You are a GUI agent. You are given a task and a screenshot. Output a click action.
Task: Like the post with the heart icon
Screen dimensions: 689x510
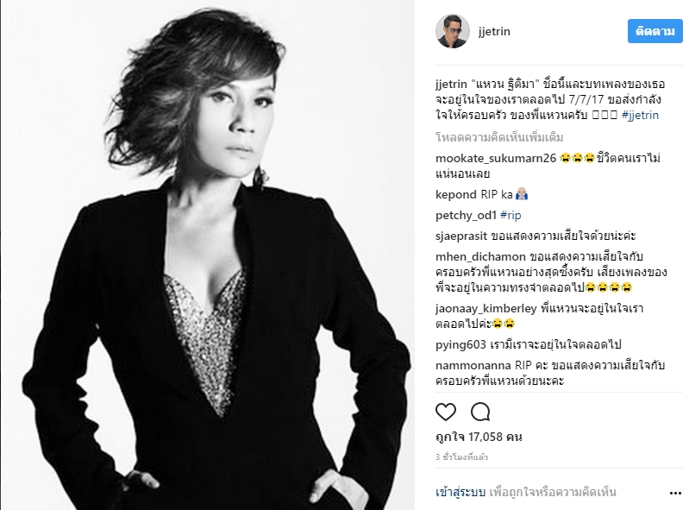click(446, 412)
